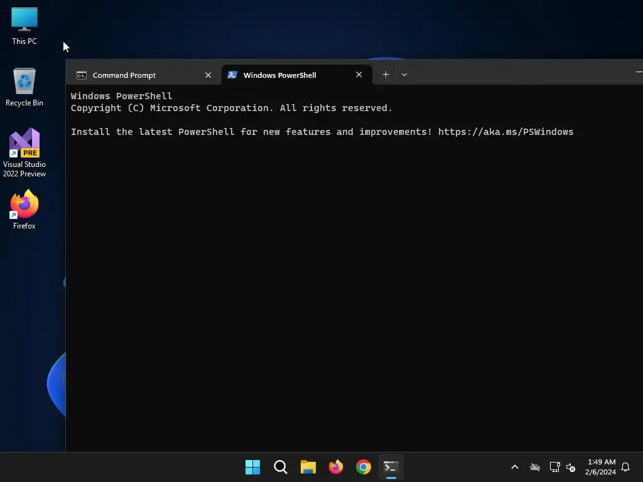Launch Google Chrome from the taskbar

pyautogui.click(x=364, y=467)
